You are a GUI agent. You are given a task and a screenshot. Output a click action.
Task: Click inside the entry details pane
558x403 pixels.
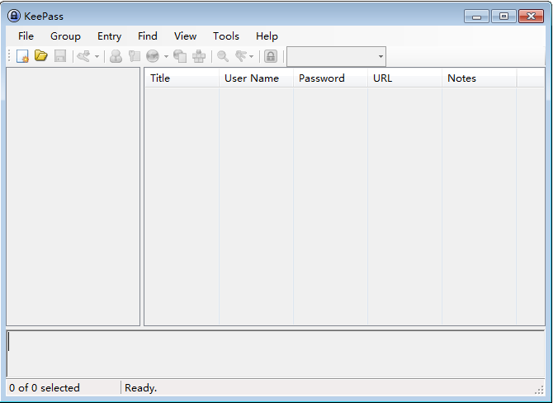(x=276, y=354)
